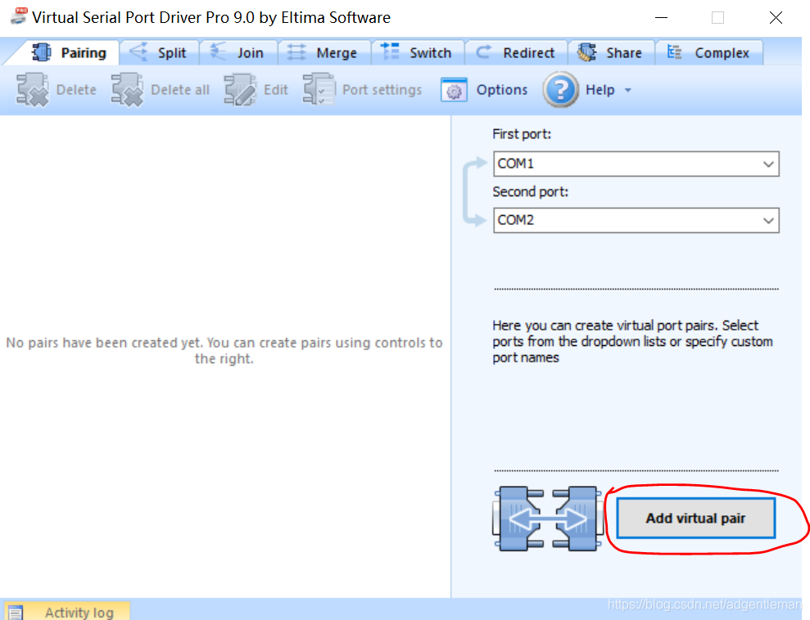Open the Redirect tab

tap(515, 52)
